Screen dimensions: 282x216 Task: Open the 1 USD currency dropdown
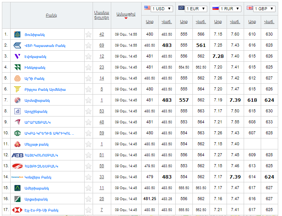(162, 9)
